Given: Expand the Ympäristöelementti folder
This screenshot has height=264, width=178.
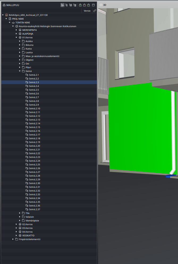Looking at the screenshot, I should click(x=13, y=239).
